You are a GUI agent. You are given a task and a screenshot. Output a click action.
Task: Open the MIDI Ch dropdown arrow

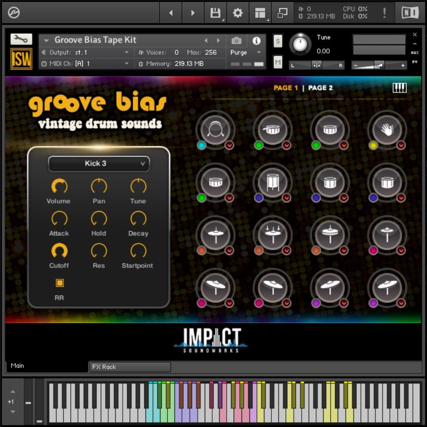point(127,64)
